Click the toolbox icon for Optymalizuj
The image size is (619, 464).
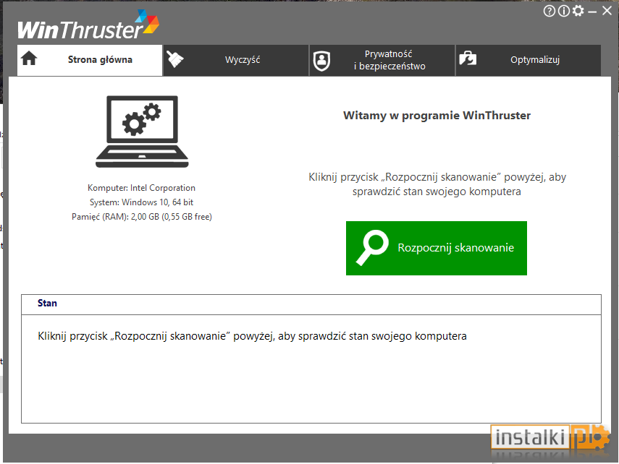click(468, 59)
